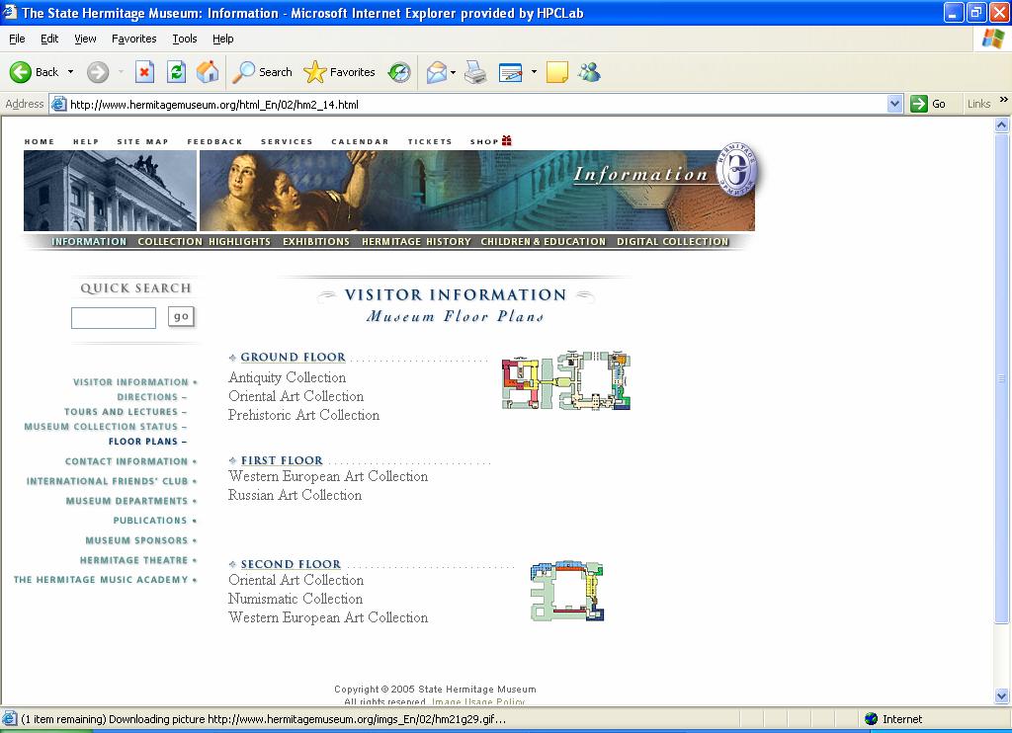This screenshot has width=1012, height=733.
Task: Select HERMITAGE HISTORY navigation tab
Action: pos(416,241)
